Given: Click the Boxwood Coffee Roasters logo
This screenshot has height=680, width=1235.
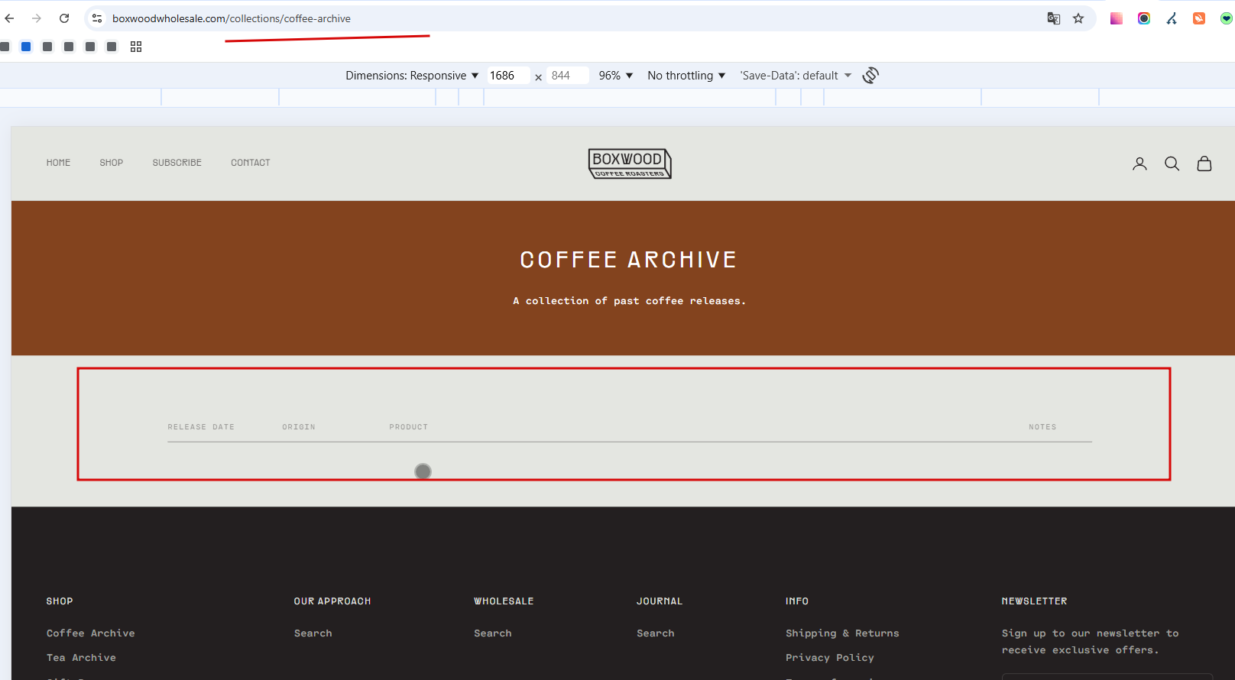Looking at the screenshot, I should [x=630, y=164].
